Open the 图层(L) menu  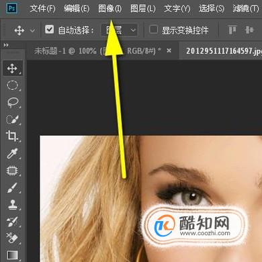point(142,9)
